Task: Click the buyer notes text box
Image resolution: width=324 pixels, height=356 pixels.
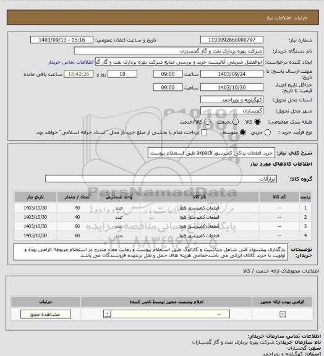Action: 151,252
